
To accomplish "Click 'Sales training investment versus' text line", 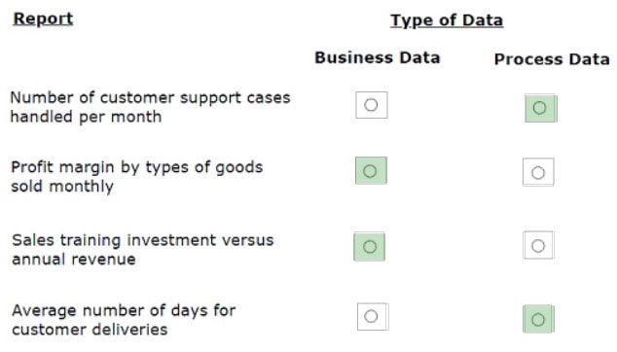I will 142,240.
